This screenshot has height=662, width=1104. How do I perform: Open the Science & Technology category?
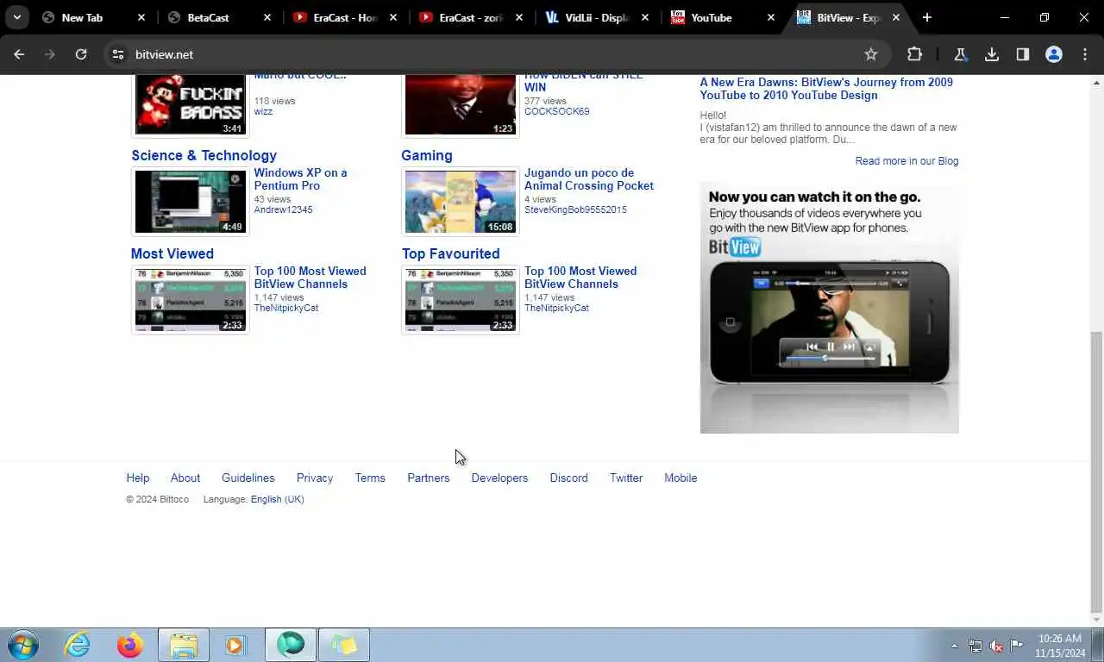[x=204, y=155]
